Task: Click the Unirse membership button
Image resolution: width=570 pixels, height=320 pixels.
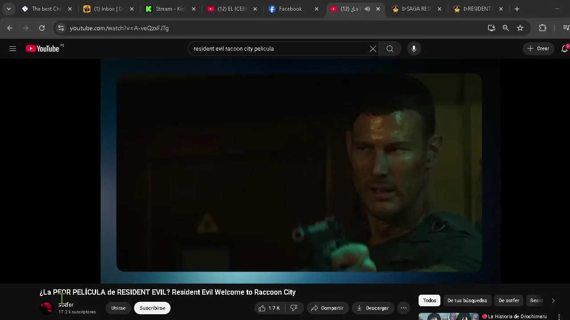Action: coord(118,308)
